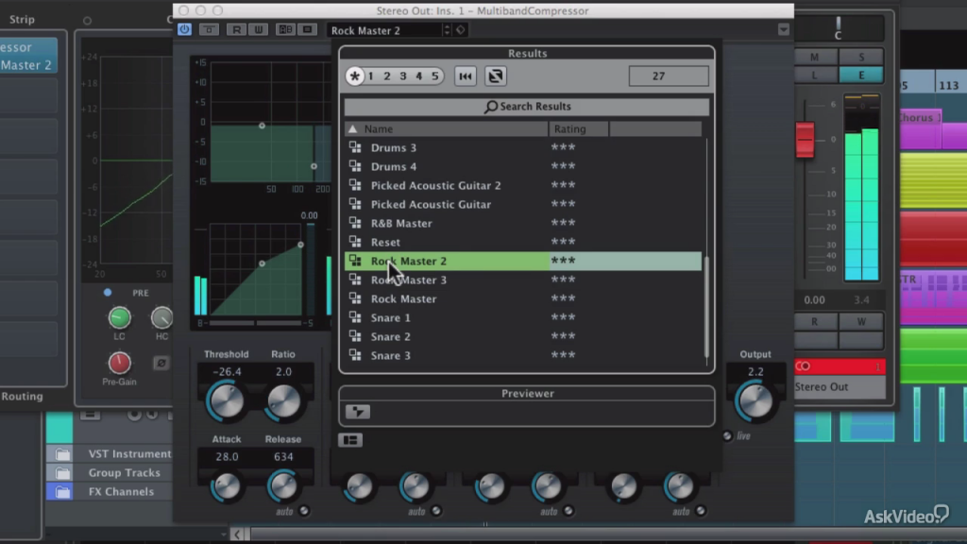Click the preset icon beside Rock Master

355,297
